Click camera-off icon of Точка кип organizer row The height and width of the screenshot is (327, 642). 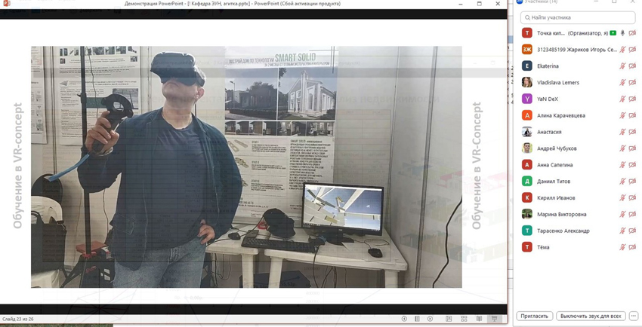click(x=633, y=33)
